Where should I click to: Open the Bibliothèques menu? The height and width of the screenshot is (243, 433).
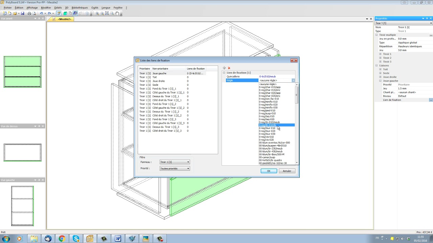[79, 7]
